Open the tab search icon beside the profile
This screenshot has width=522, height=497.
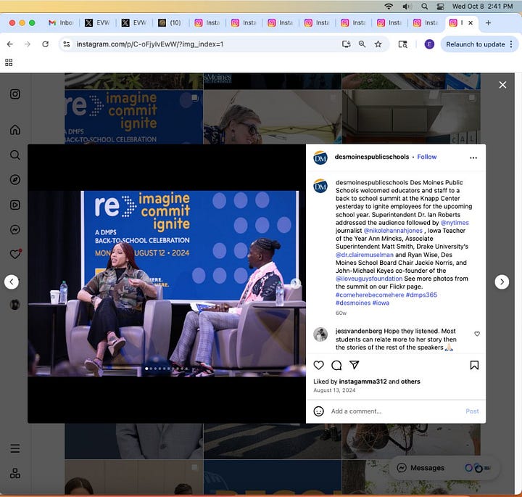pos(403,44)
